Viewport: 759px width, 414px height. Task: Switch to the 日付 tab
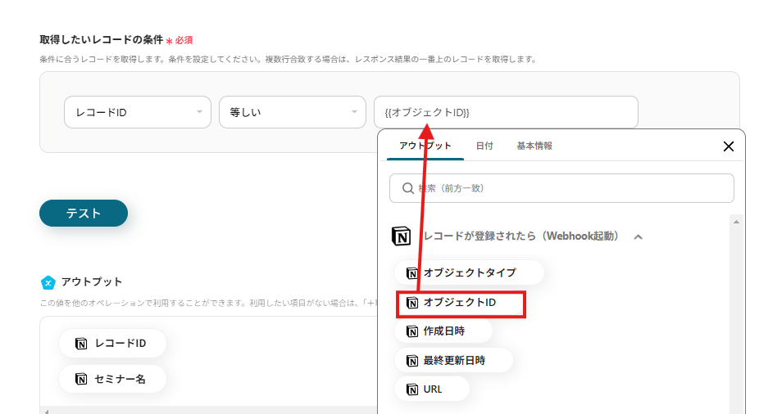click(484, 146)
